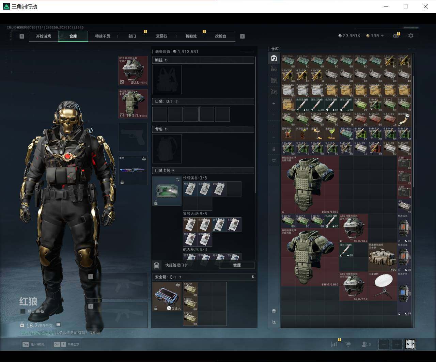Viewport: 436px width, 362px height.
Task: Open the settings gear in the top bar
Action: point(411,36)
